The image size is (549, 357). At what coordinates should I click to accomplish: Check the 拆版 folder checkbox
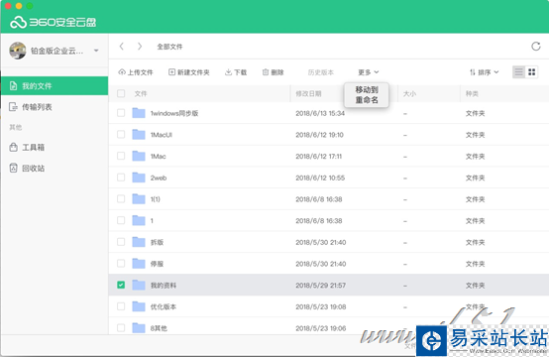(121, 242)
